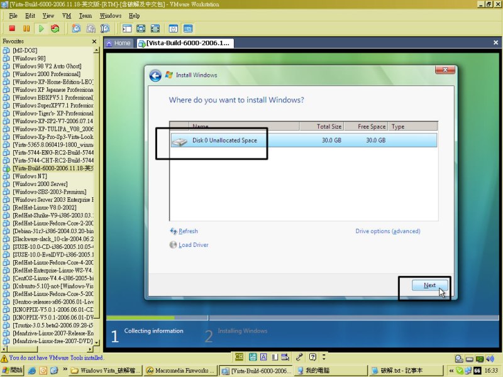Close the Favorites sidebar panel
The width and height of the screenshot is (503, 377).
(x=94, y=41)
